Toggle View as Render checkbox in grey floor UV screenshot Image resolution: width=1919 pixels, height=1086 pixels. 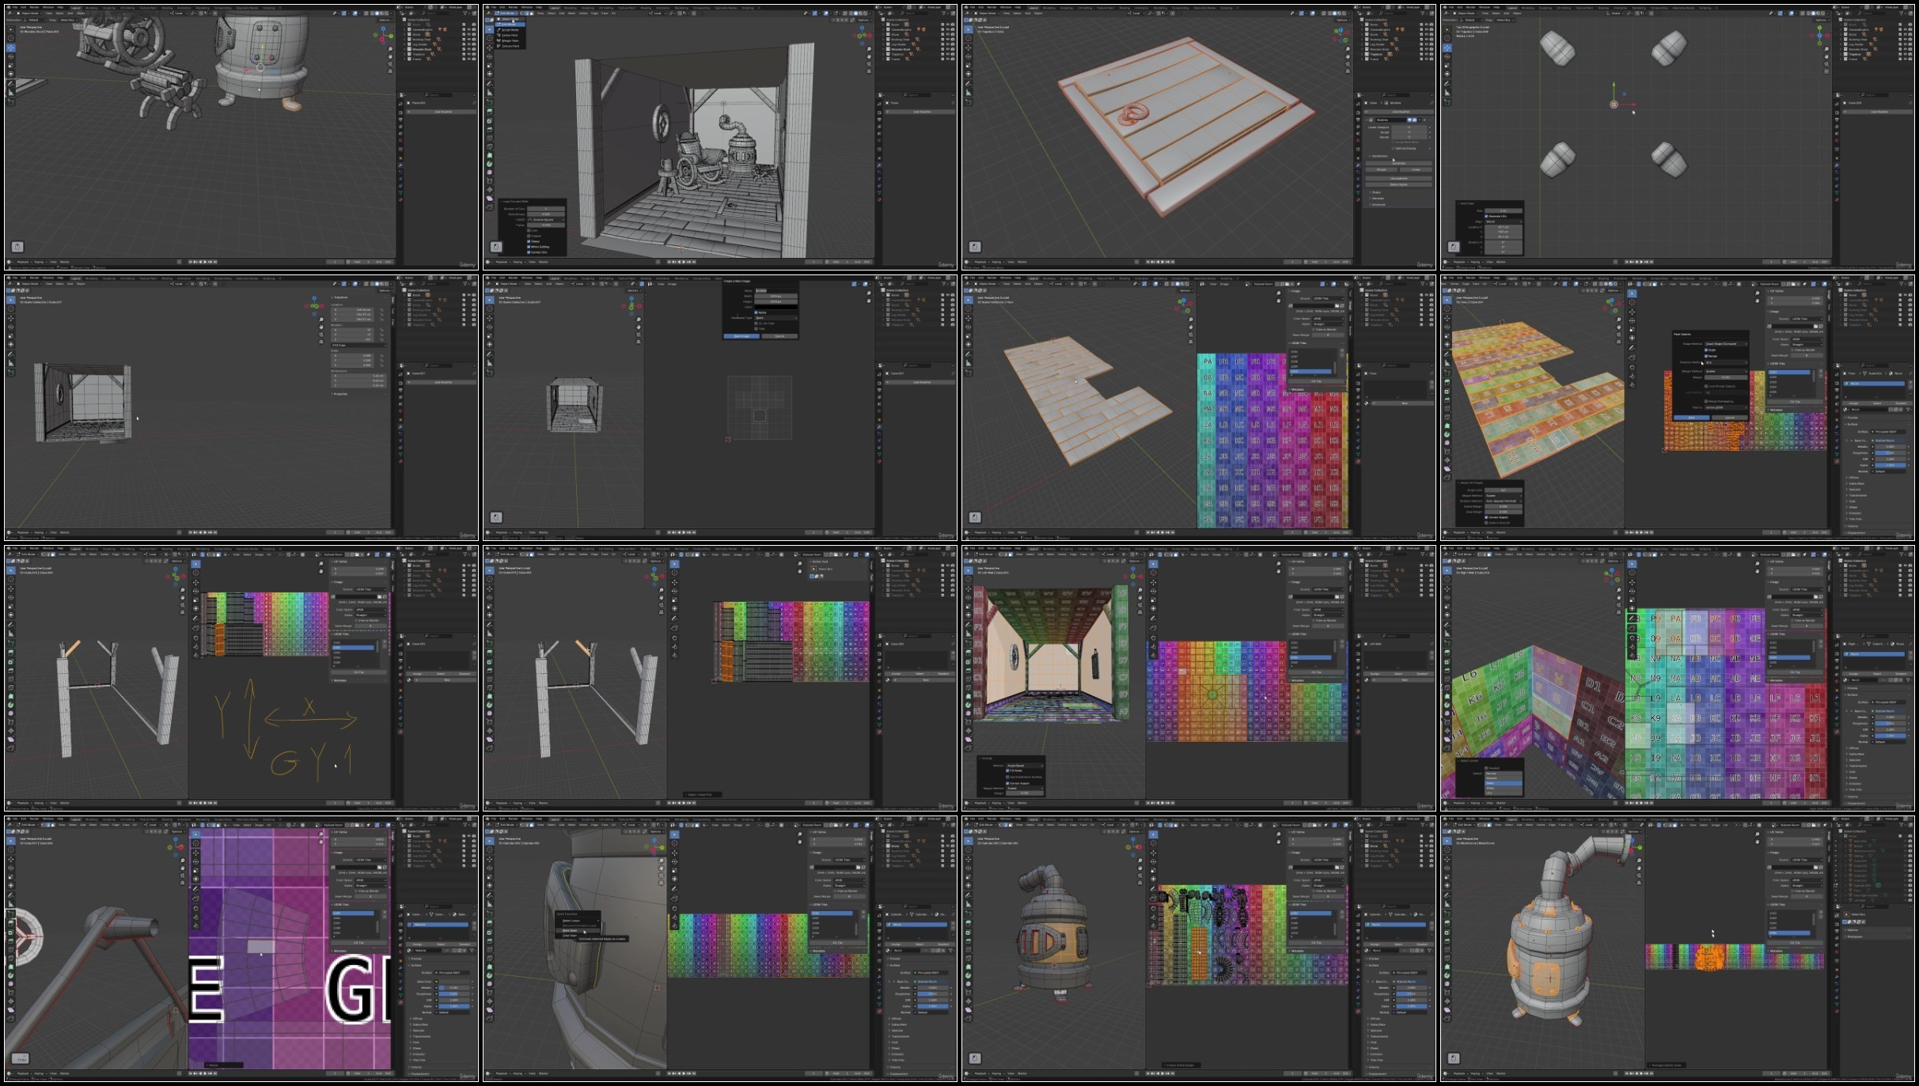1314,330
